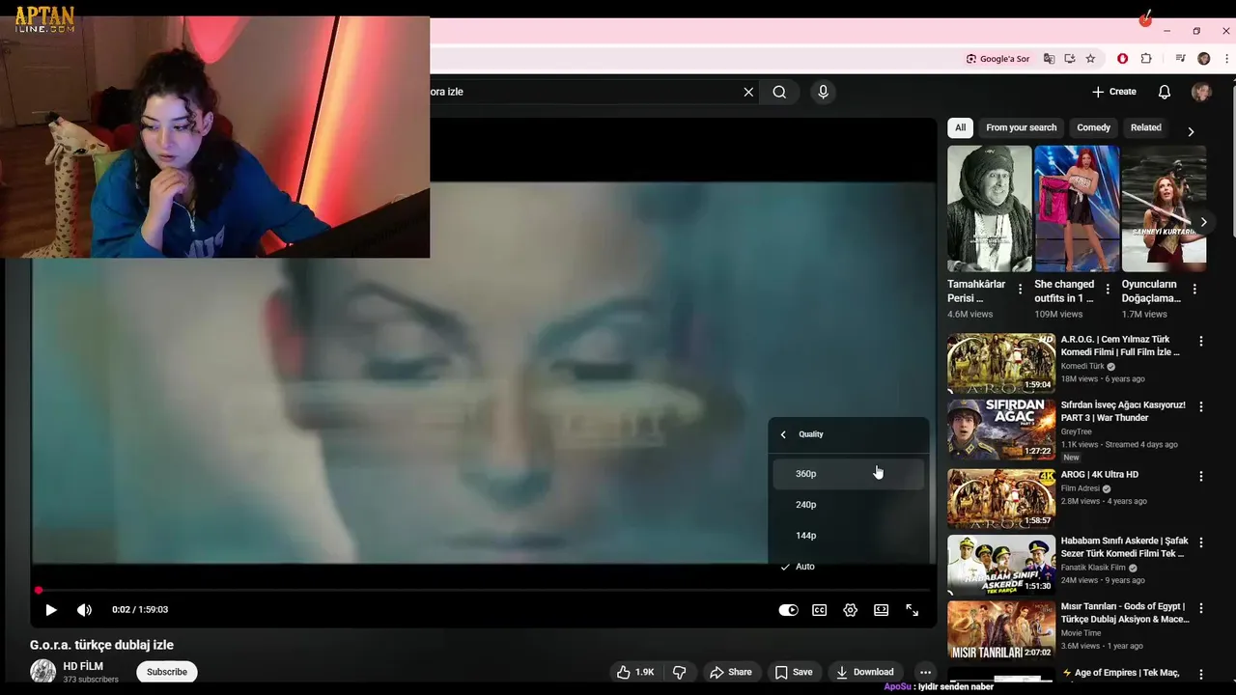Viewport: 1236px width, 695px height.
Task: Switch to theater mode icon
Action: (882, 610)
